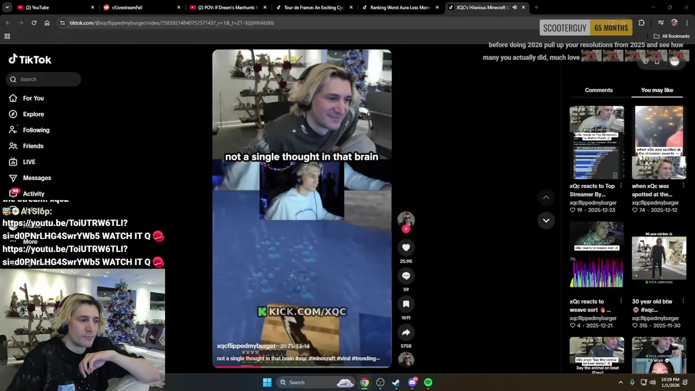
Task: Go to the next video with down chevron
Action: tap(546, 220)
